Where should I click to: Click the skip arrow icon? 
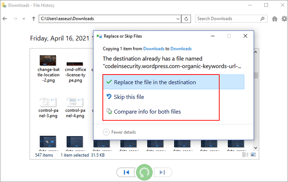[109, 96]
